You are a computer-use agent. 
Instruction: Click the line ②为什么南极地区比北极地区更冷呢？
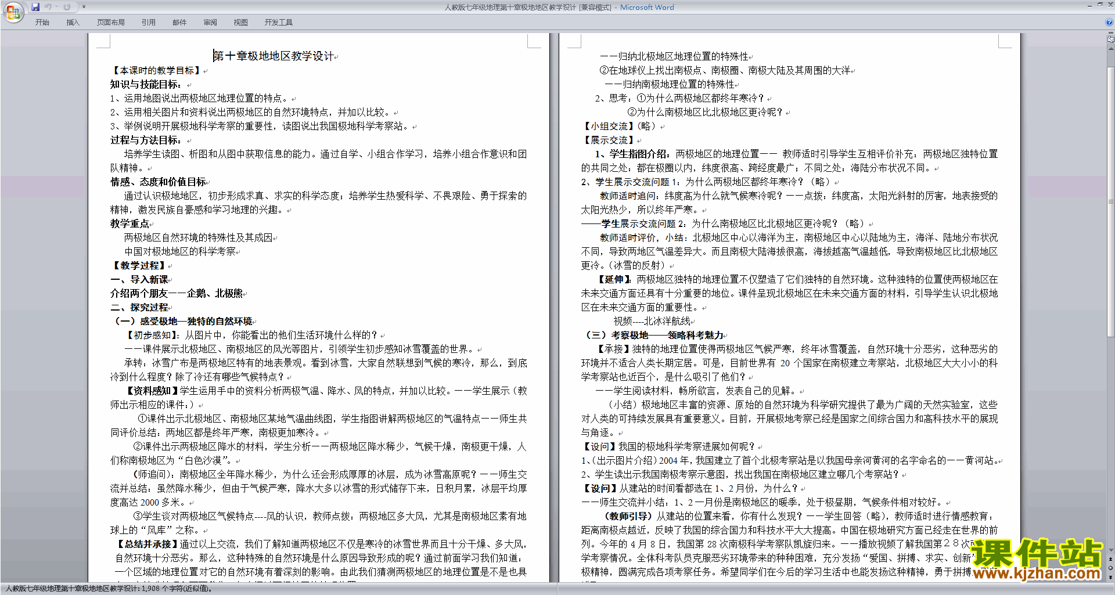[x=706, y=112]
